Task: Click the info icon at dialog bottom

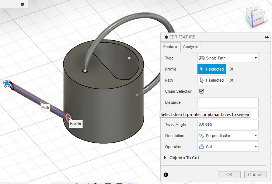Action: 166,175
